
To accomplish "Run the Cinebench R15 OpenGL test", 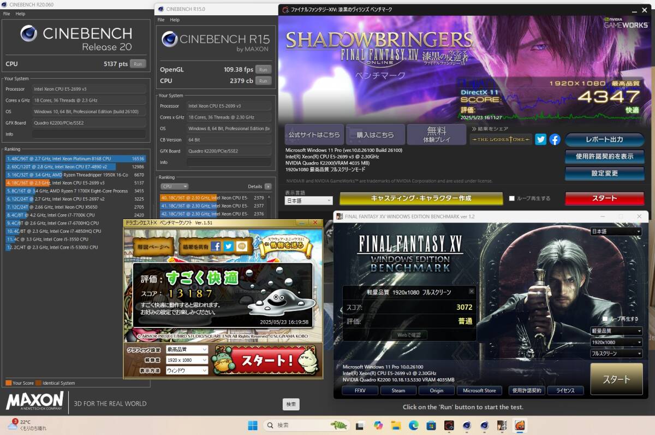I will [263, 69].
